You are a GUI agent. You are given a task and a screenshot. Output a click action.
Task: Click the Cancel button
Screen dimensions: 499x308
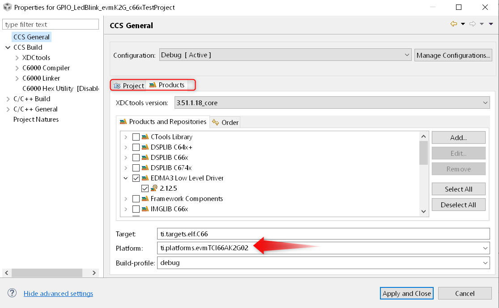465,293
